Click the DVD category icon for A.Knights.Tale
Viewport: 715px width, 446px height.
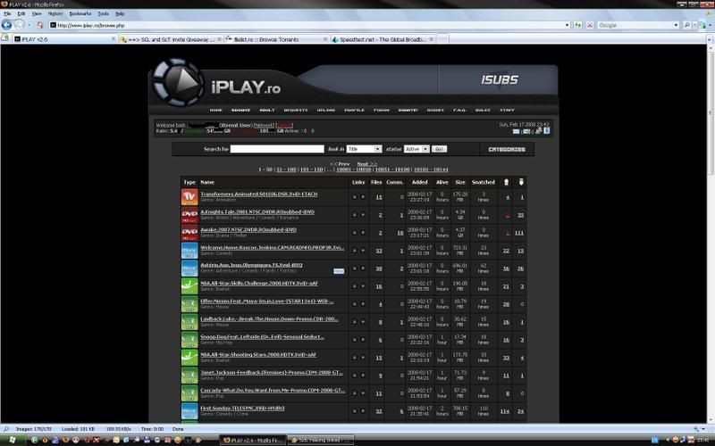coord(189,215)
